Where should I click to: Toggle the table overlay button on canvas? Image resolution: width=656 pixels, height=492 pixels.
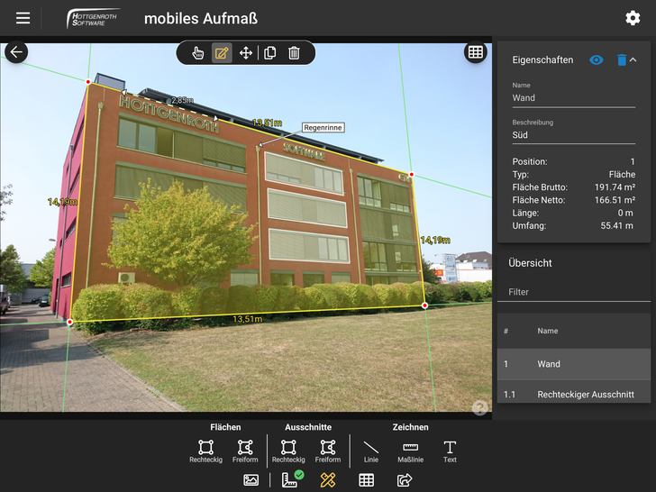coord(475,52)
